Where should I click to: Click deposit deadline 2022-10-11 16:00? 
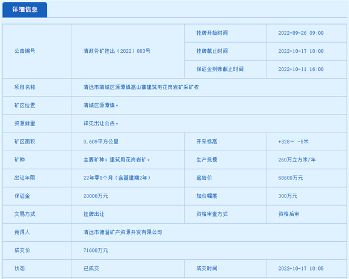coord(301,69)
